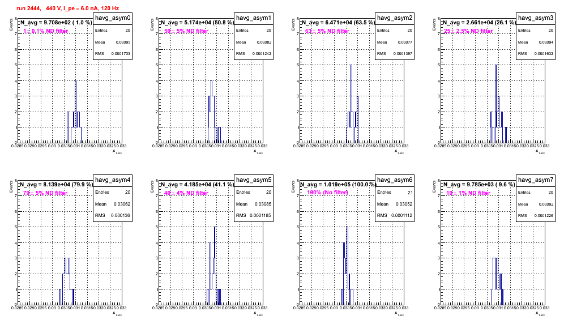Click Mean 0.03052 in havg_asym6 stats
The height and width of the screenshot is (324, 564).
point(395,204)
